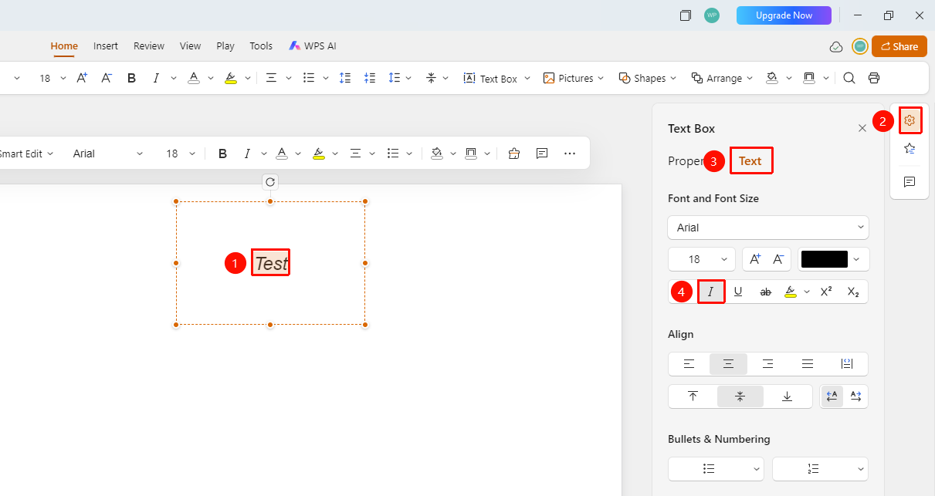Toggle Underline in the Text Box panel
935x496 pixels.
pyautogui.click(x=738, y=292)
